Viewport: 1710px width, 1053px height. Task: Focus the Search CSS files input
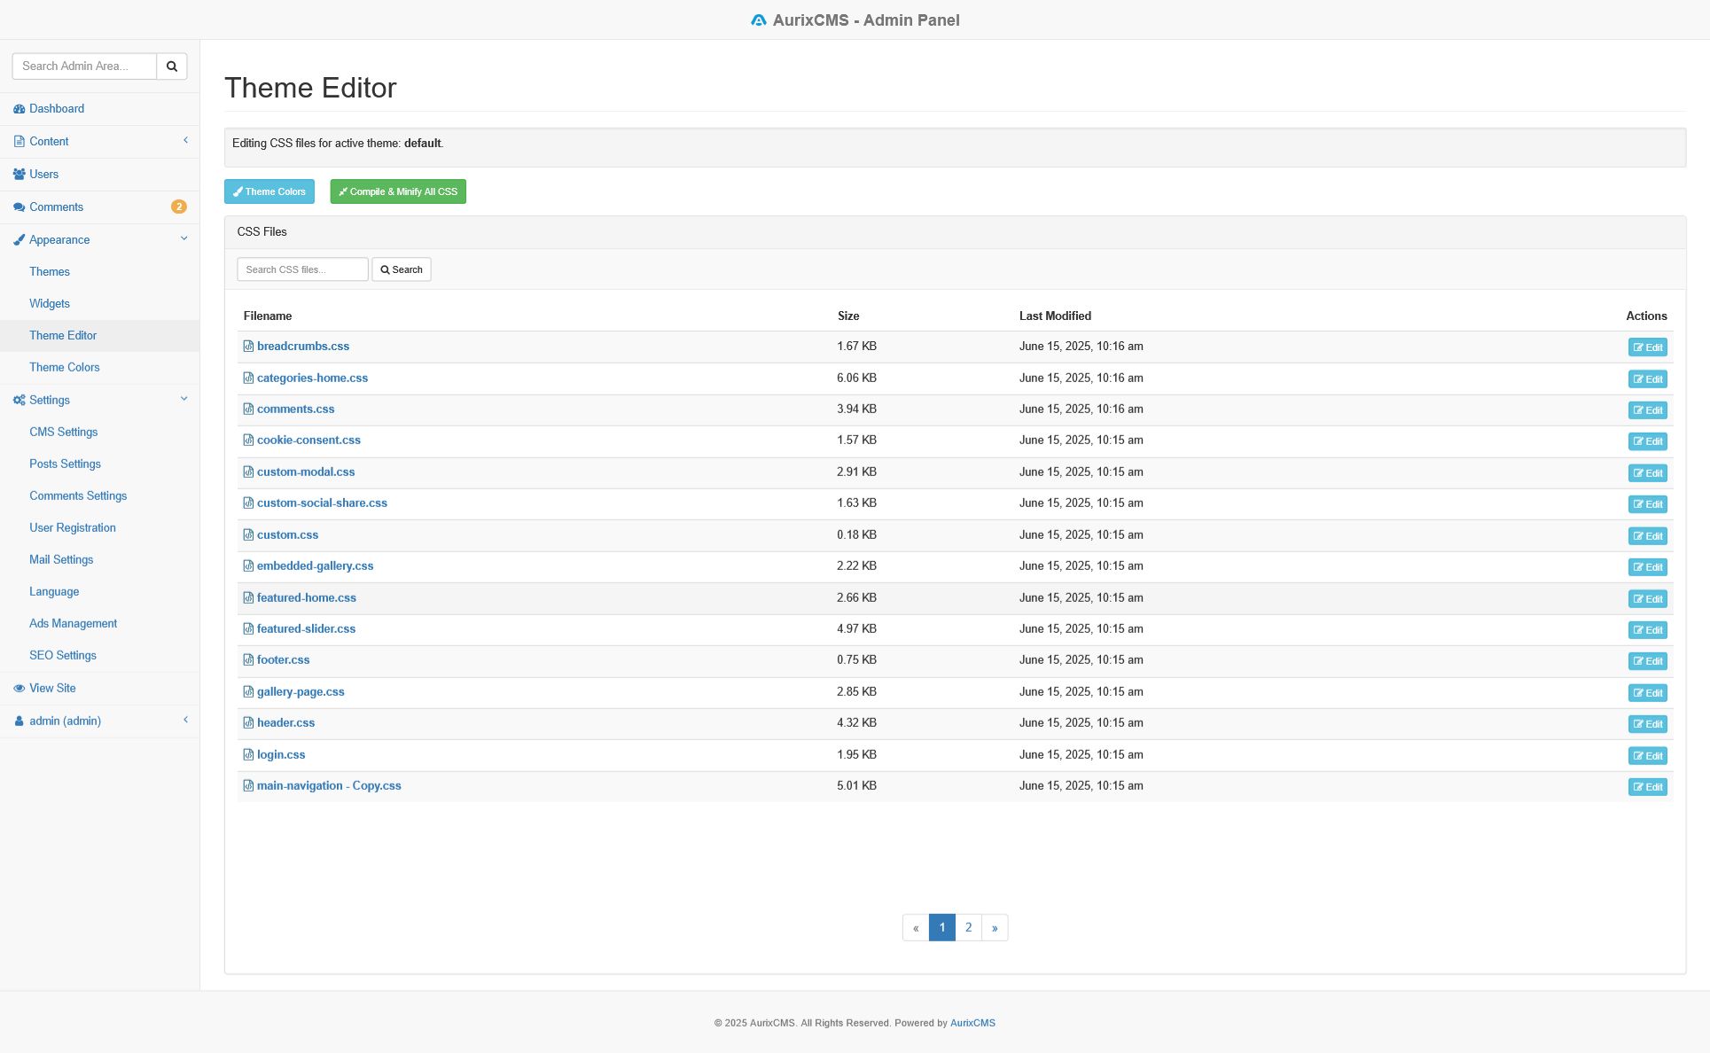pyautogui.click(x=302, y=269)
